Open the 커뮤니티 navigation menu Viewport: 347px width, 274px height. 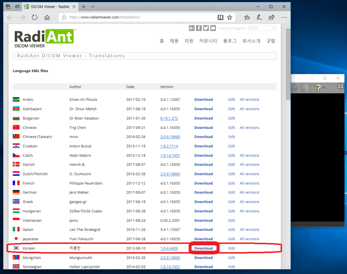click(x=208, y=41)
